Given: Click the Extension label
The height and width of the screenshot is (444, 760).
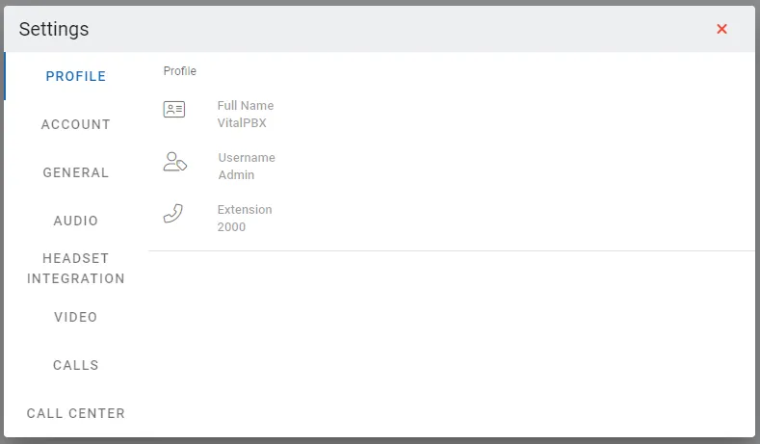Looking at the screenshot, I should tap(245, 209).
